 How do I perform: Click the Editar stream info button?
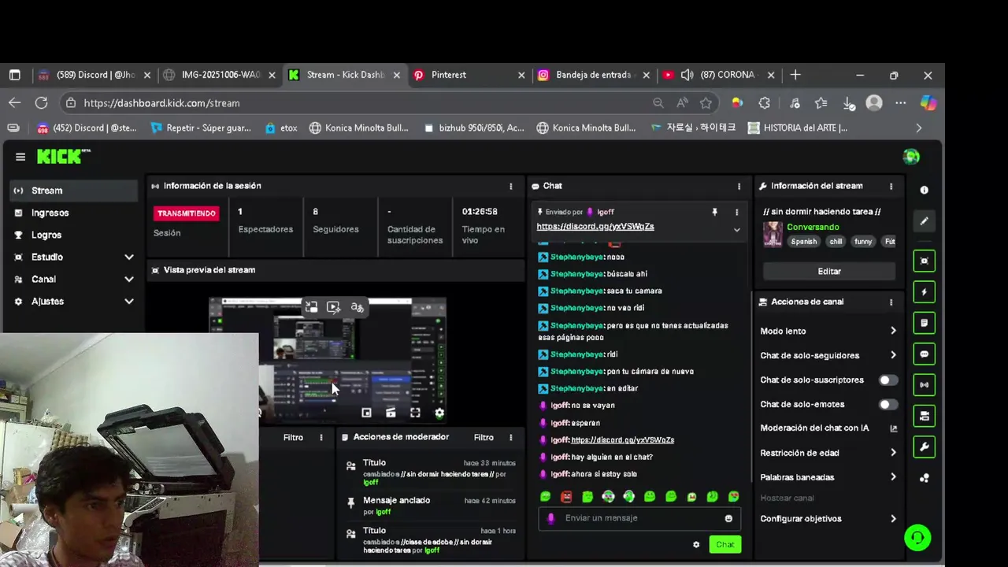tap(829, 271)
